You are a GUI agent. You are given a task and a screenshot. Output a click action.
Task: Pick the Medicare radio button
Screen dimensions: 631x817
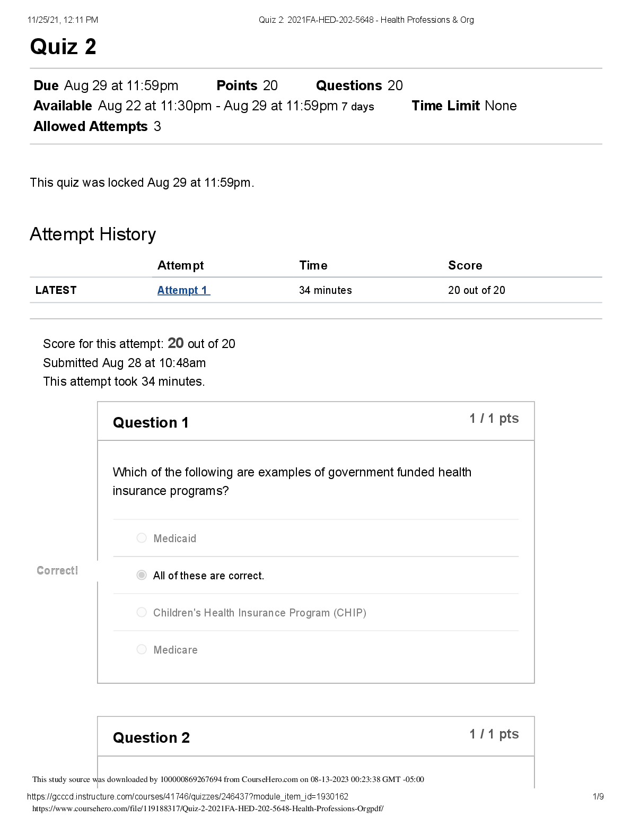[142, 649]
